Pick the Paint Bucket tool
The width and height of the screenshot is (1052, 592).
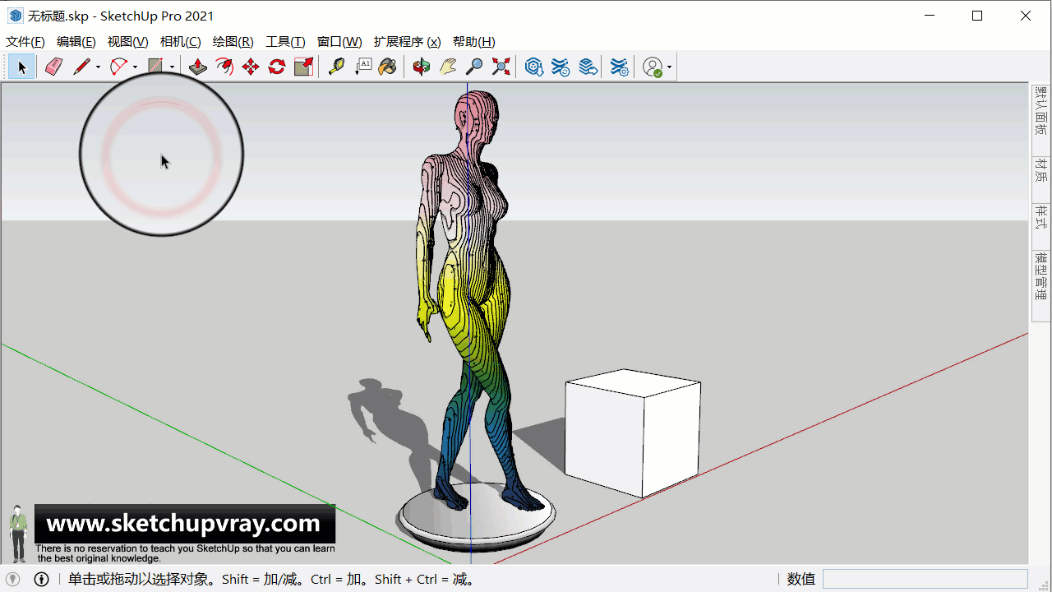pyautogui.click(x=388, y=67)
